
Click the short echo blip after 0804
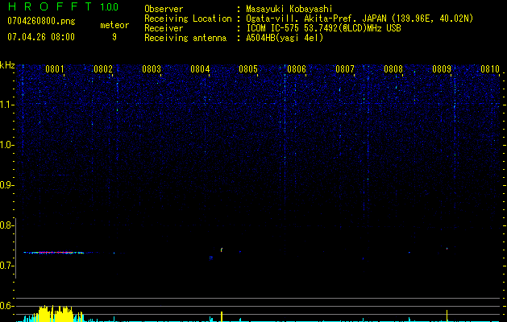coord(222,250)
